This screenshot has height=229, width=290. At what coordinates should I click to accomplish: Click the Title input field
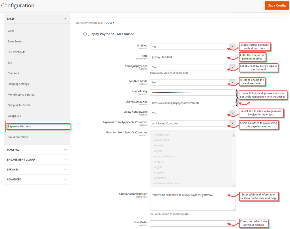[192, 57]
